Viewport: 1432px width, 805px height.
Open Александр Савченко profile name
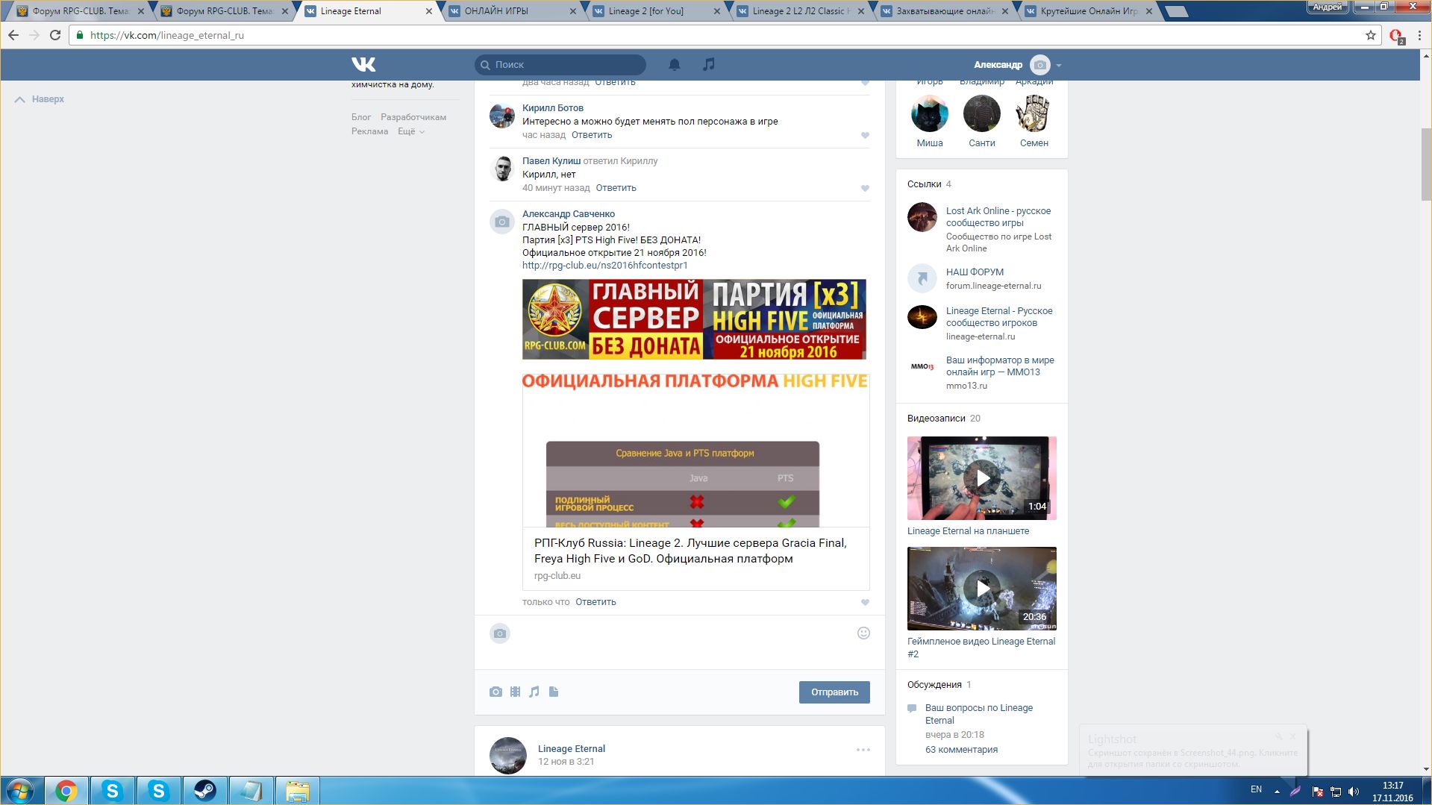coord(569,214)
